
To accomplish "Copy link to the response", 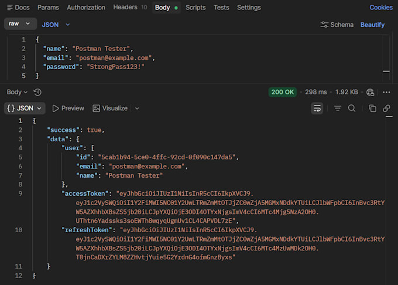I will coord(386,108).
